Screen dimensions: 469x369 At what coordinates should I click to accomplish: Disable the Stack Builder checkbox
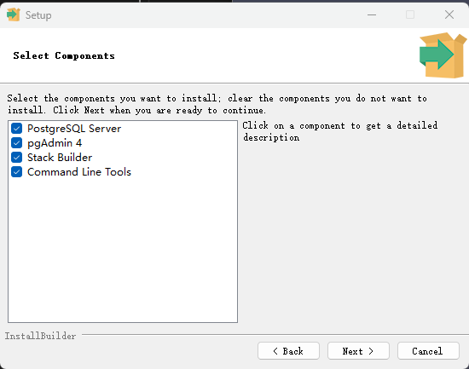(17, 158)
